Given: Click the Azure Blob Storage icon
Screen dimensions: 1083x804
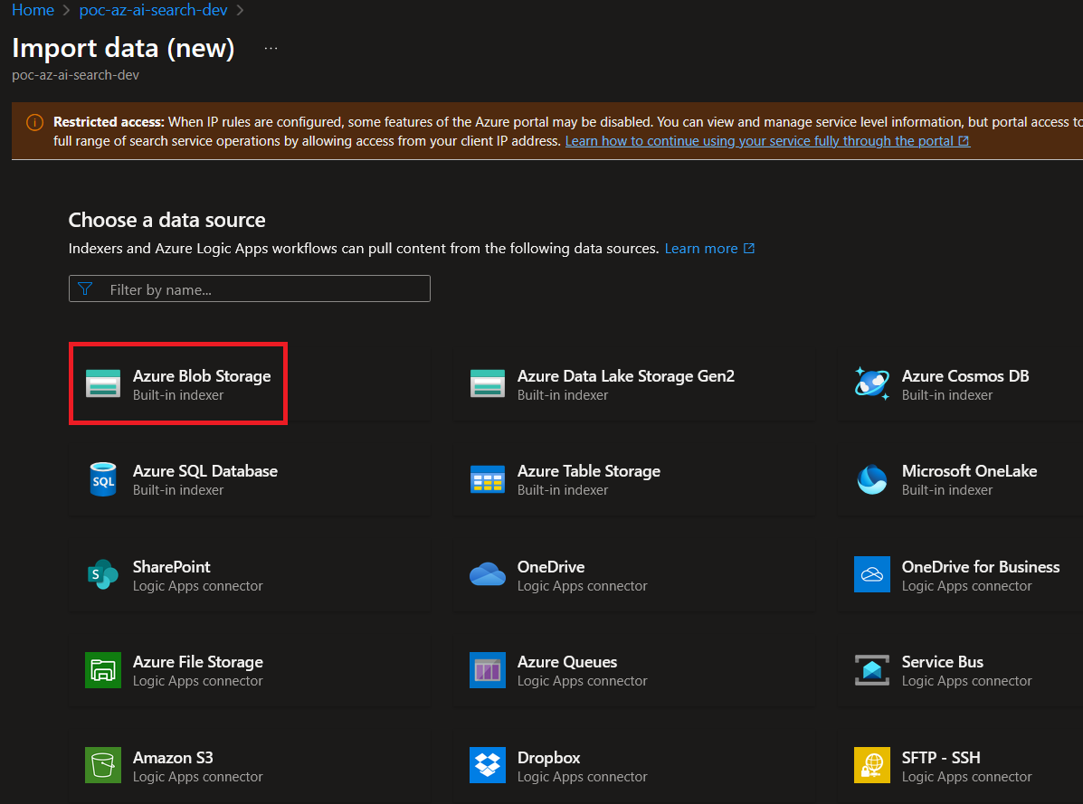Looking at the screenshot, I should click(x=103, y=383).
